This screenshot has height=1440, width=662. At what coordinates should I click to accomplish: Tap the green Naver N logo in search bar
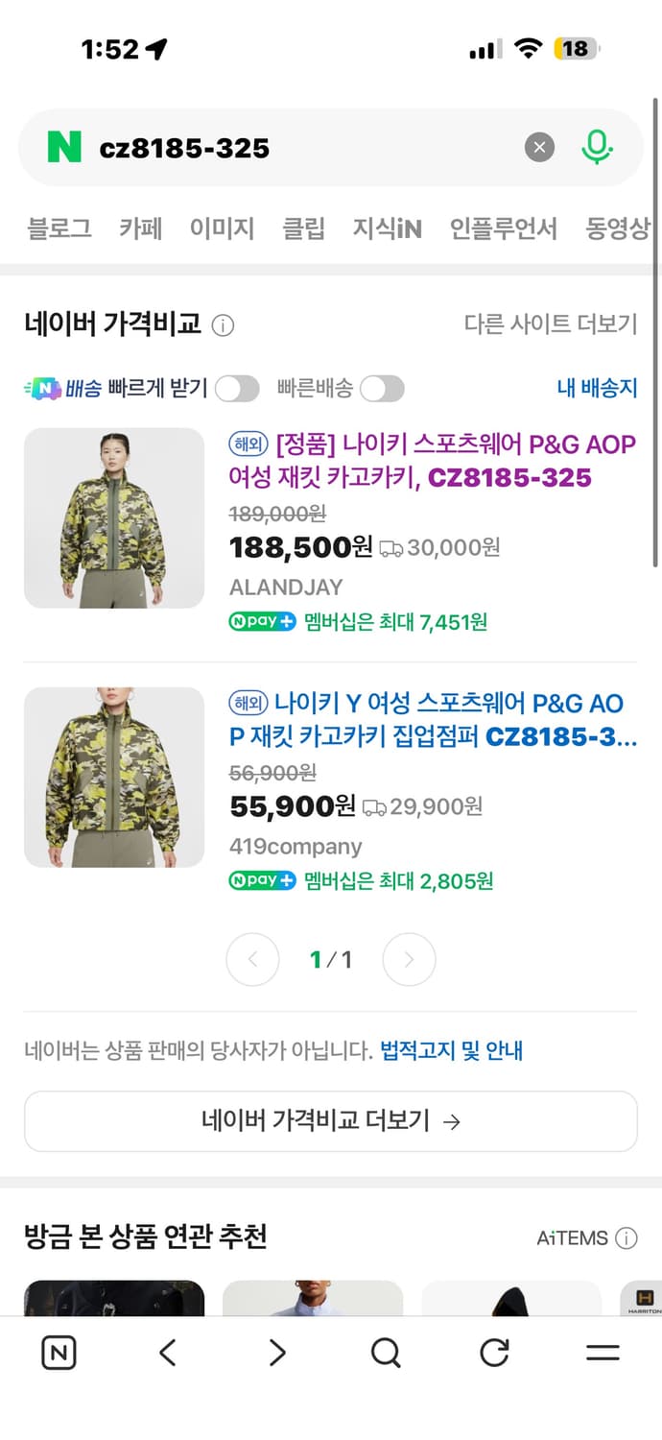(x=64, y=147)
